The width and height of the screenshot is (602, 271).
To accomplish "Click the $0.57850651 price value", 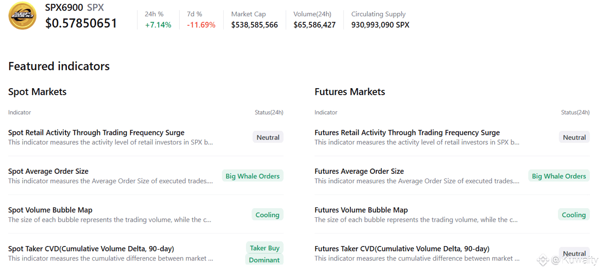I will pos(81,23).
